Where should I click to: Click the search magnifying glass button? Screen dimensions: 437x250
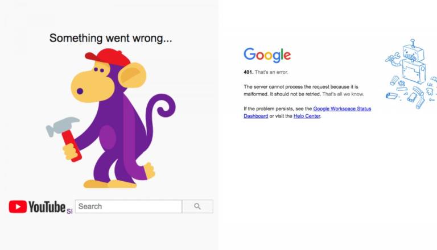197,206
